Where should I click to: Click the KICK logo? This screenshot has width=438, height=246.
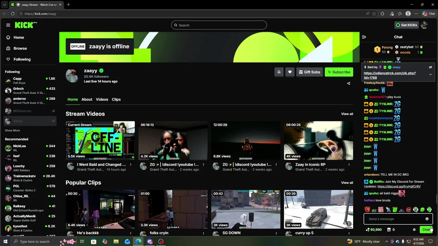[x=26, y=25]
